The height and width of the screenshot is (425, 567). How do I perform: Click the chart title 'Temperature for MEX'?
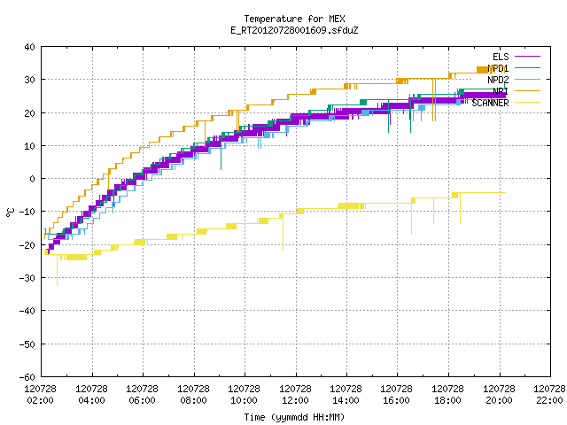tap(294, 19)
